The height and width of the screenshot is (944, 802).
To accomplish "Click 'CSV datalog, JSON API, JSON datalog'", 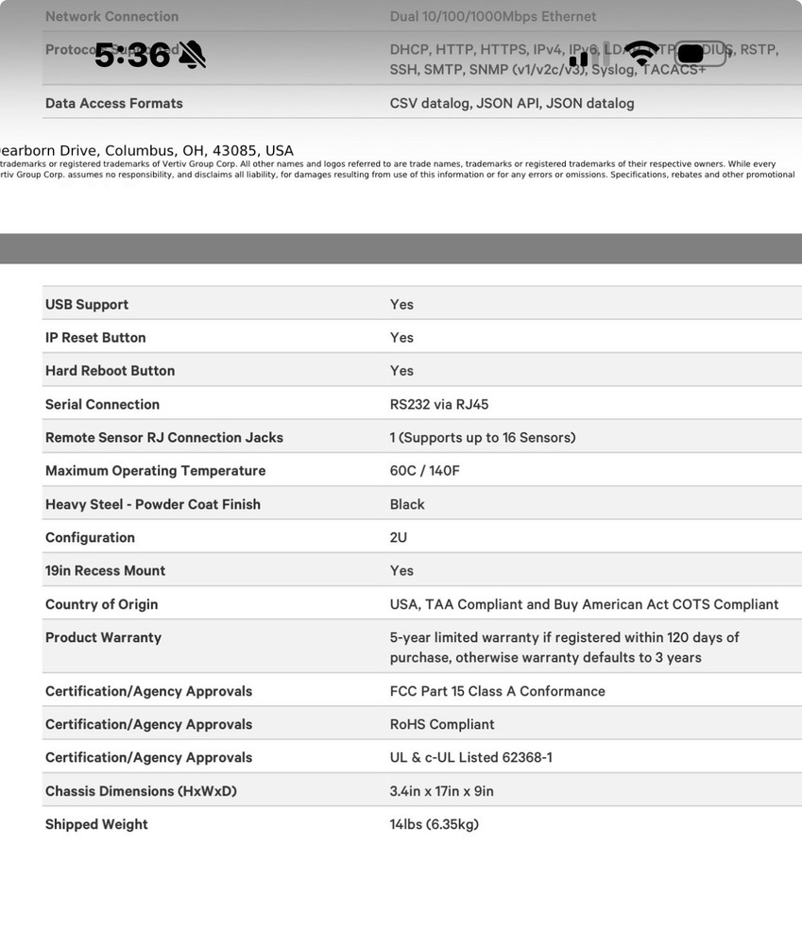I will click(x=512, y=103).
